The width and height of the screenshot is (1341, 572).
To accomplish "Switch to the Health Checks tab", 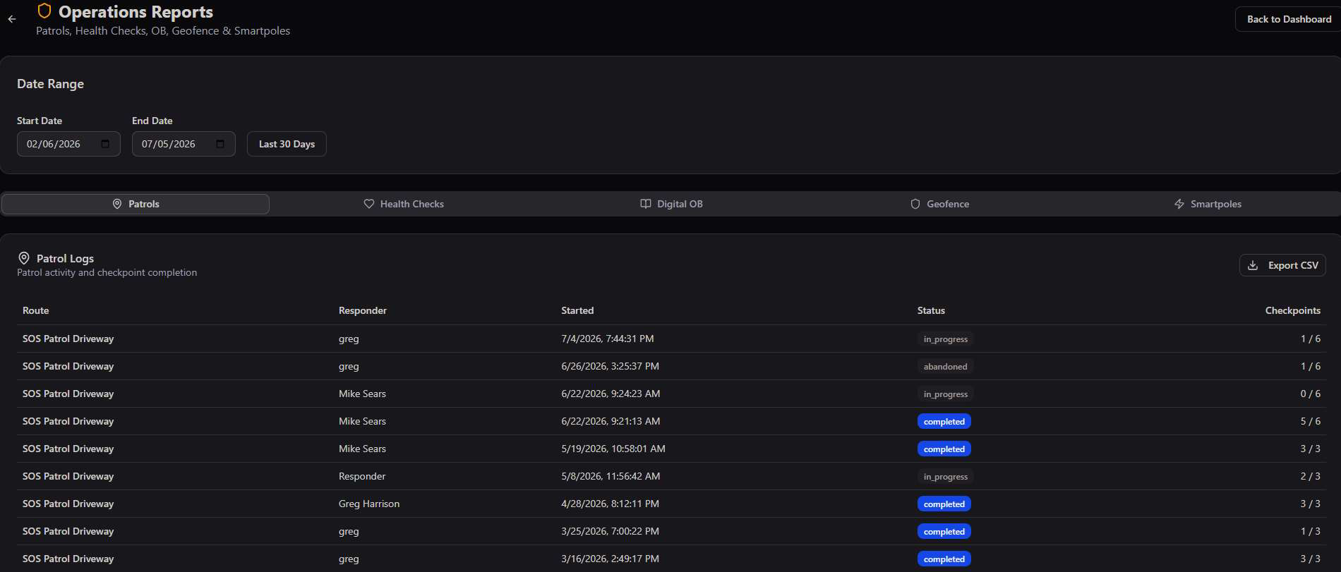I will [404, 204].
